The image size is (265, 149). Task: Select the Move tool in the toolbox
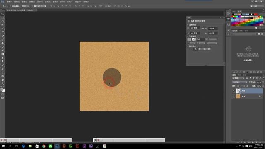point(2,14)
